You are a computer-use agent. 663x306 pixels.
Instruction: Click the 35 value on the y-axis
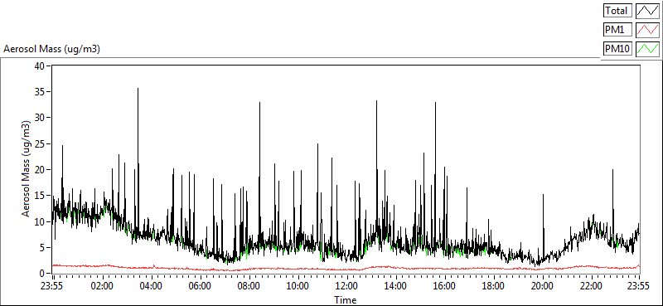(x=41, y=92)
